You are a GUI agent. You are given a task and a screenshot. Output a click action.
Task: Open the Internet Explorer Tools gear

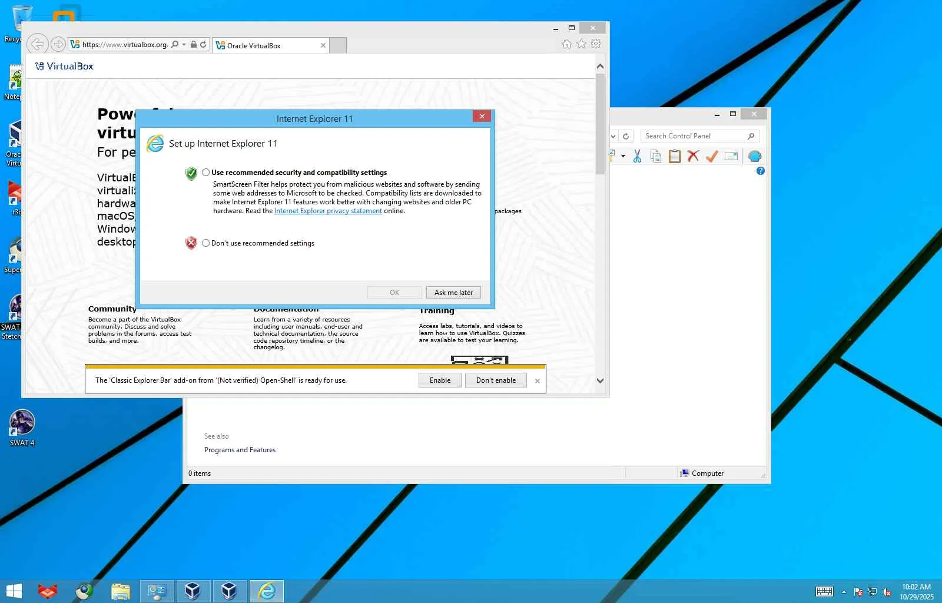pyautogui.click(x=596, y=44)
